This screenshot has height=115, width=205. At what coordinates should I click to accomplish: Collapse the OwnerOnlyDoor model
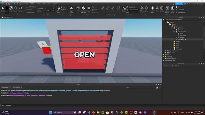[174, 32]
